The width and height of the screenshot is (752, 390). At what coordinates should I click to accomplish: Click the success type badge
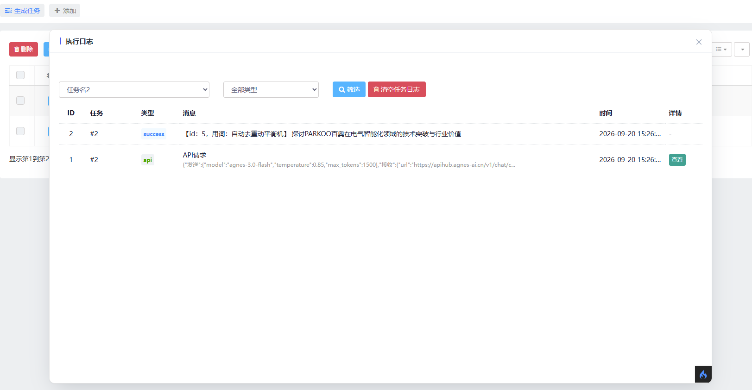154,134
